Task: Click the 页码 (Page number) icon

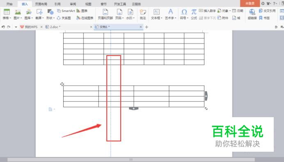Action: (119, 12)
